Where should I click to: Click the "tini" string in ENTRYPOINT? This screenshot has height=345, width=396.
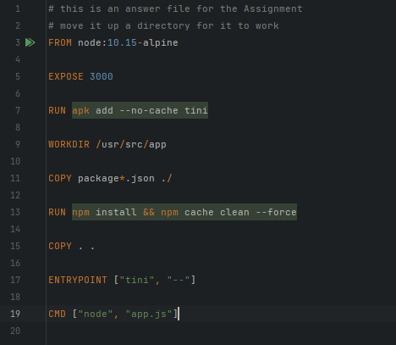point(137,280)
